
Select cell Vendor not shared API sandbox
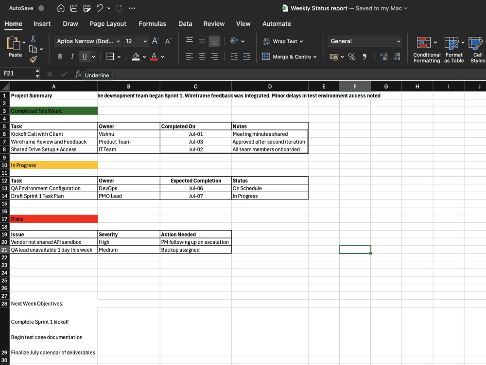(53, 242)
